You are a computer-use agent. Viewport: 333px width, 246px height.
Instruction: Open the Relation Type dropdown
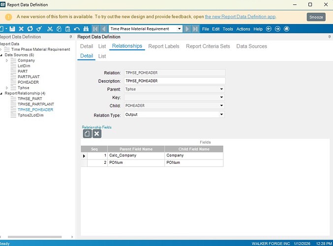tap(222, 114)
